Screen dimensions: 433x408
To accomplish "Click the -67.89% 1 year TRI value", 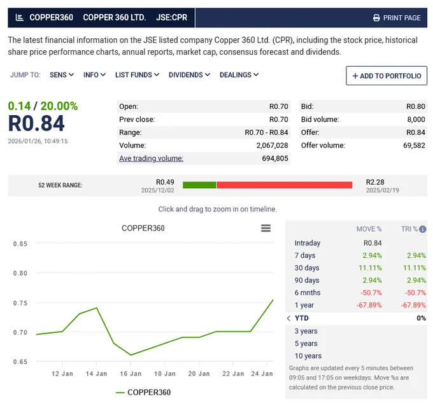I will click(x=413, y=305).
